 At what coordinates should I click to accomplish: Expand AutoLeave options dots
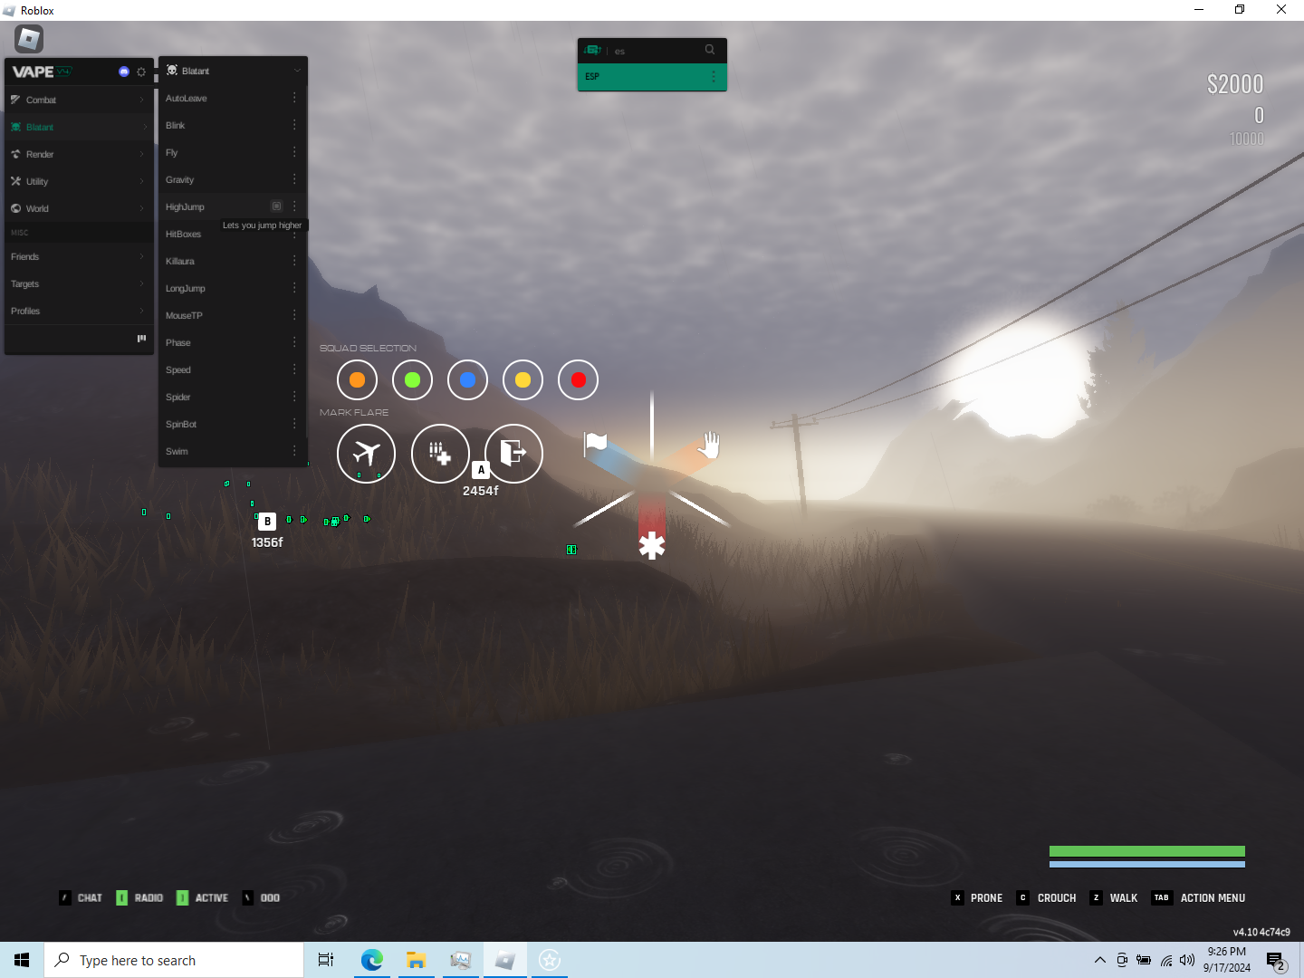click(294, 98)
